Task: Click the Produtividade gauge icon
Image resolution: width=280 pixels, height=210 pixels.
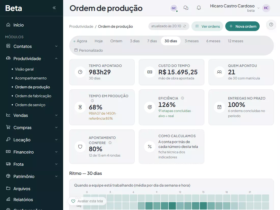Action: coord(8,58)
